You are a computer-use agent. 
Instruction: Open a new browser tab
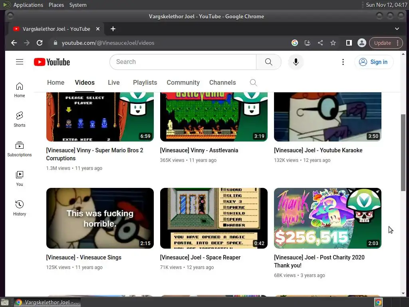(x=113, y=29)
